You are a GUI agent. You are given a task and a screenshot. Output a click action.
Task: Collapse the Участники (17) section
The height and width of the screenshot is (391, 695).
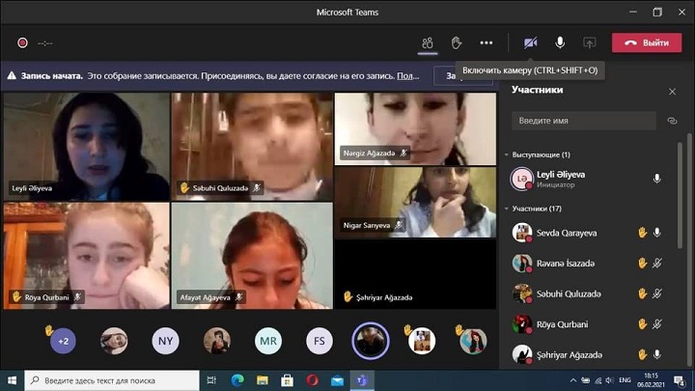point(507,209)
